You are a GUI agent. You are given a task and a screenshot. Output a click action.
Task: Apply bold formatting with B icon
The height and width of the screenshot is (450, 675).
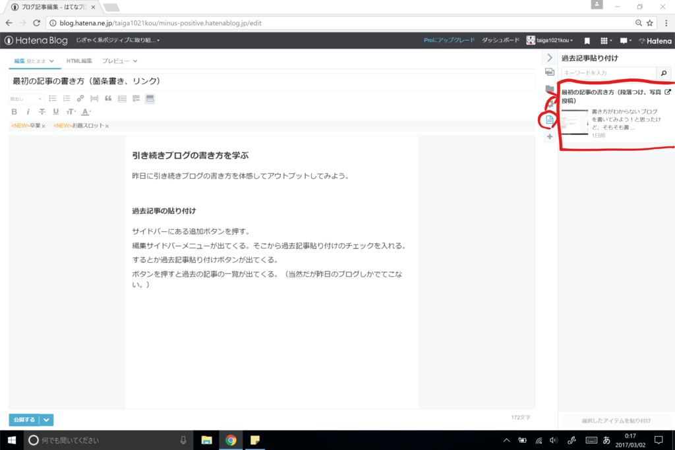point(14,111)
